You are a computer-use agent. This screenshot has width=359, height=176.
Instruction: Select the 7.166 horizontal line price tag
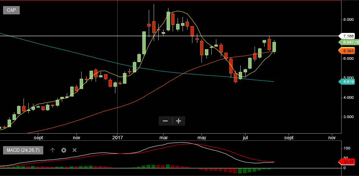[x=346, y=36]
